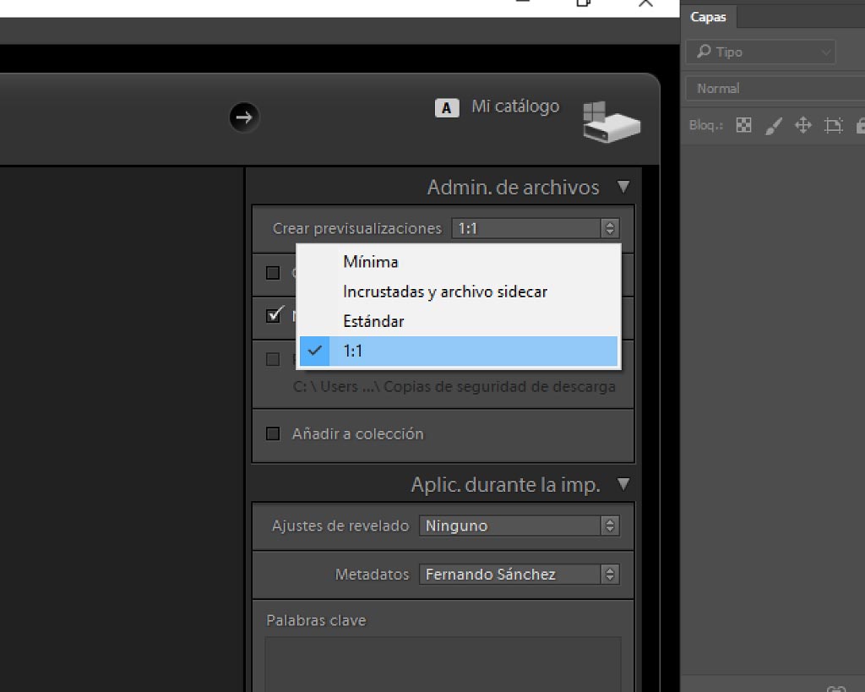Collapse the Admin. de archivos panel
This screenshot has height=692, width=865.
click(623, 187)
